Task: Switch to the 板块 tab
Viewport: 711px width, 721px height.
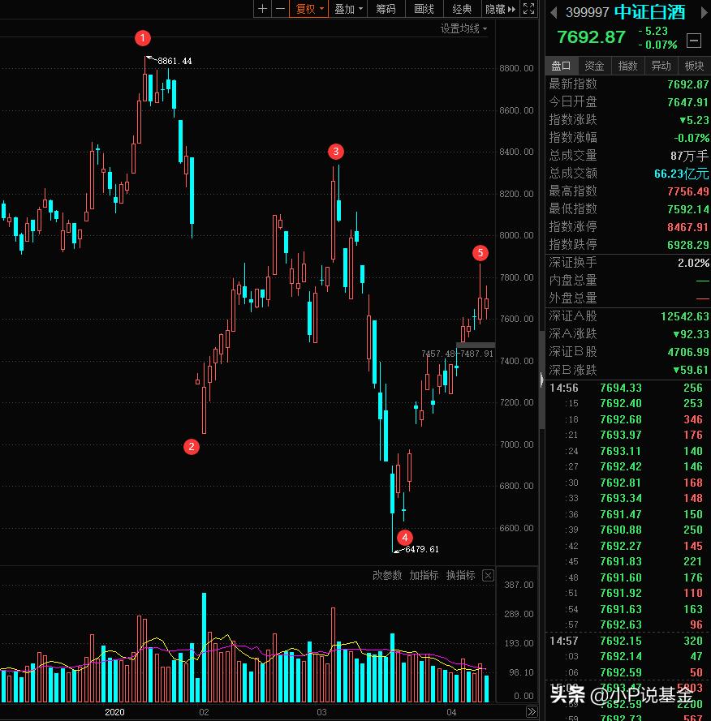Action: 694,66
